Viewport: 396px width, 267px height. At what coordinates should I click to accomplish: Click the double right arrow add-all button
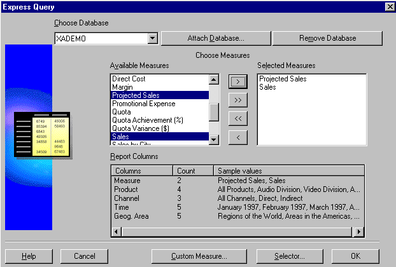pyautogui.click(x=237, y=100)
